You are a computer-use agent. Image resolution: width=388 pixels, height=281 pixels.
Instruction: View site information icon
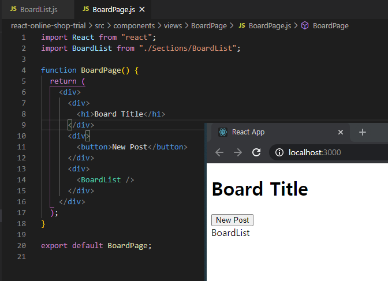tap(279, 152)
